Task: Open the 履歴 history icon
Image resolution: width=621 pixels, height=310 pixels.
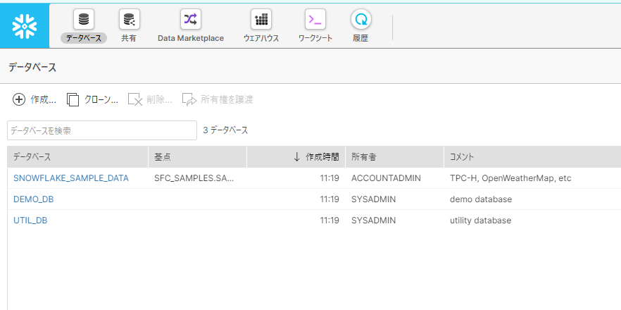Action: pos(360,19)
